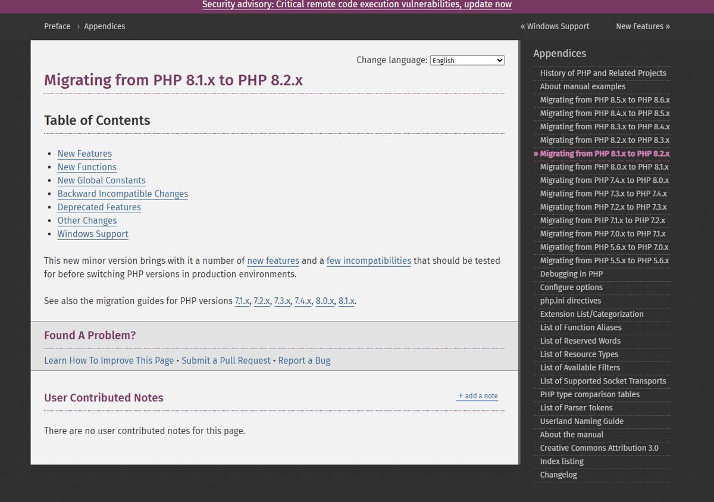Image resolution: width=714 pixels, height=502 pixels.
Task: Open List of Parser Tokens
Action: click(576, 408)
